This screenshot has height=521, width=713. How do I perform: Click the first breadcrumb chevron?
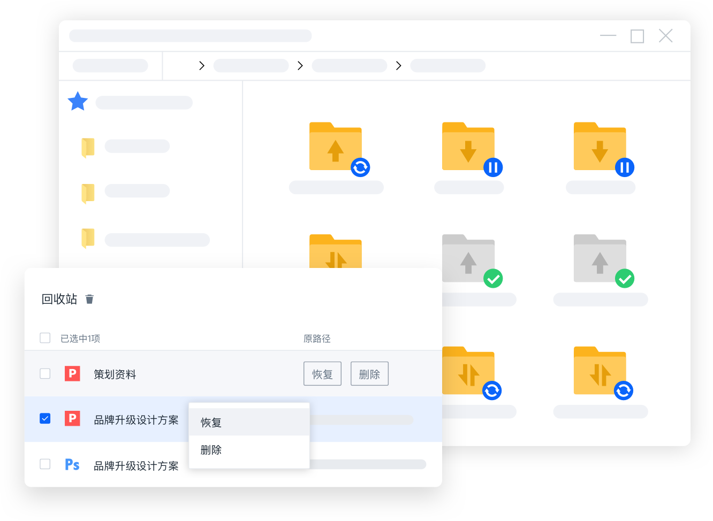pos(202,65)
